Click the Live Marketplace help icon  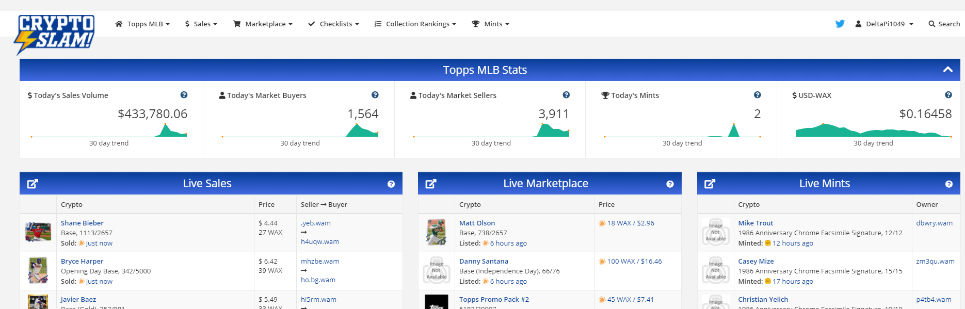tap(670, 184)
